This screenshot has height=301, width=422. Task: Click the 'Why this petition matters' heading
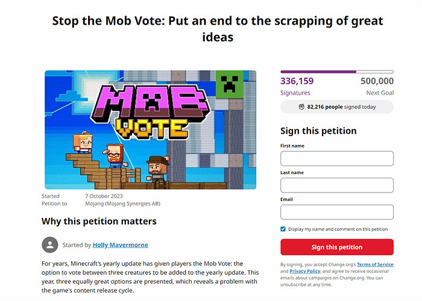(x=99, y=221)
